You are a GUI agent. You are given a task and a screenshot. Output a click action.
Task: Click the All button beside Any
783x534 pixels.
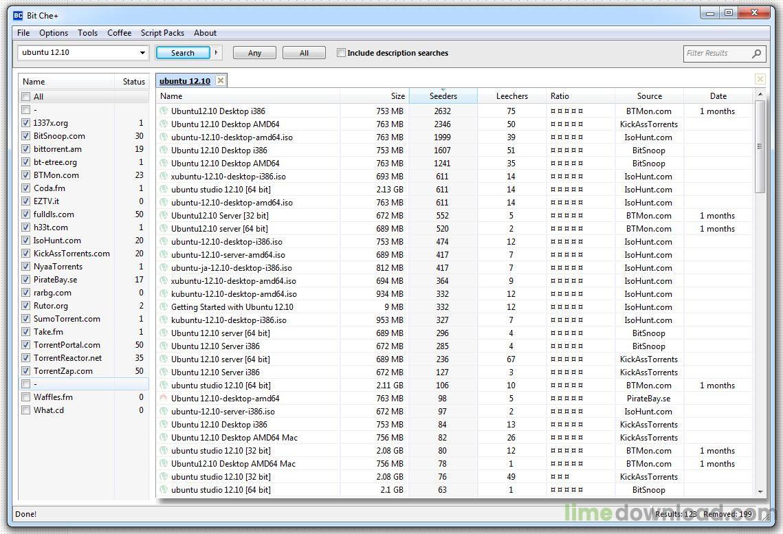(x=304, y=53)
